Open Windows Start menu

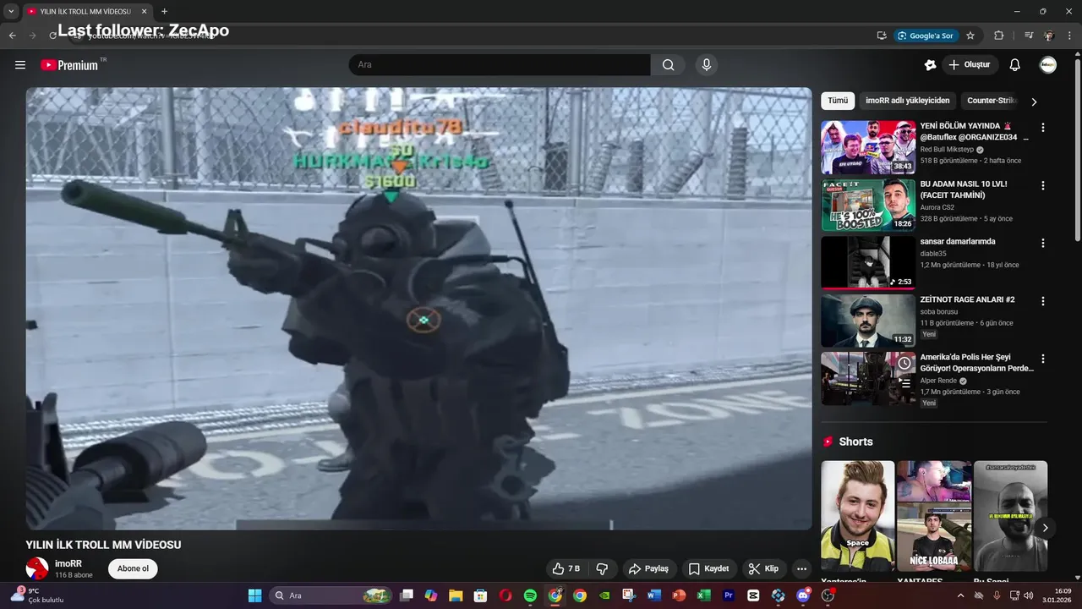pyautogui.click(x=254, y=595)
